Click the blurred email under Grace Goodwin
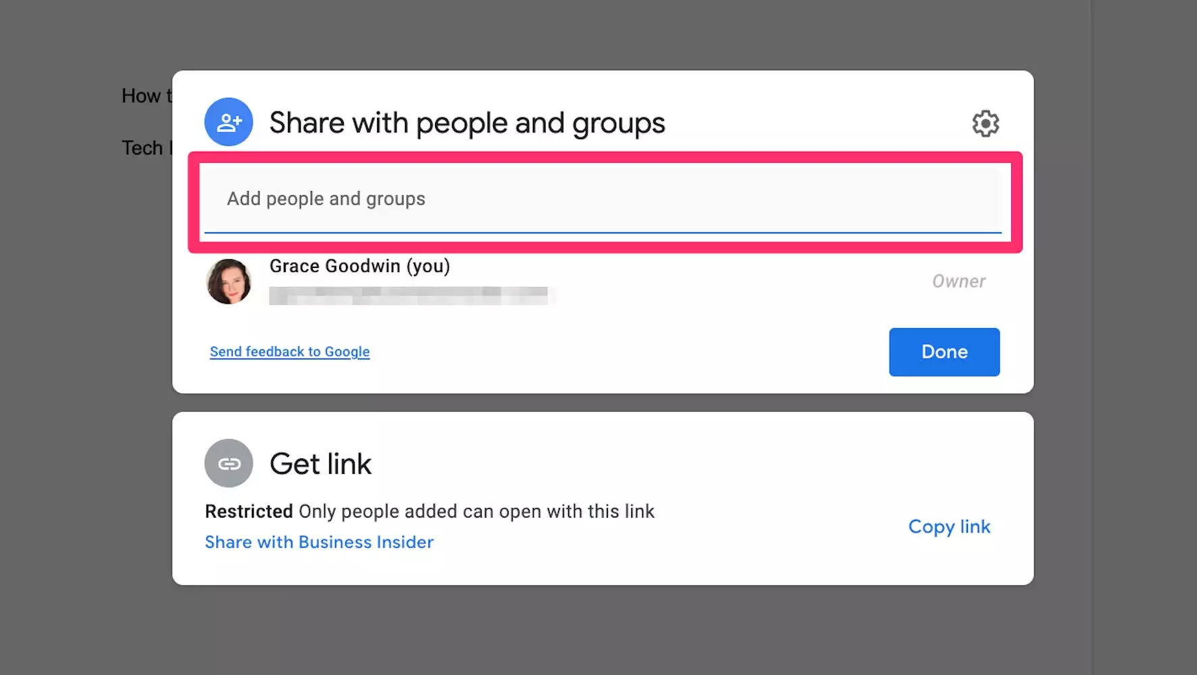This screenshot has width=1197, height=675. point(408,296)
